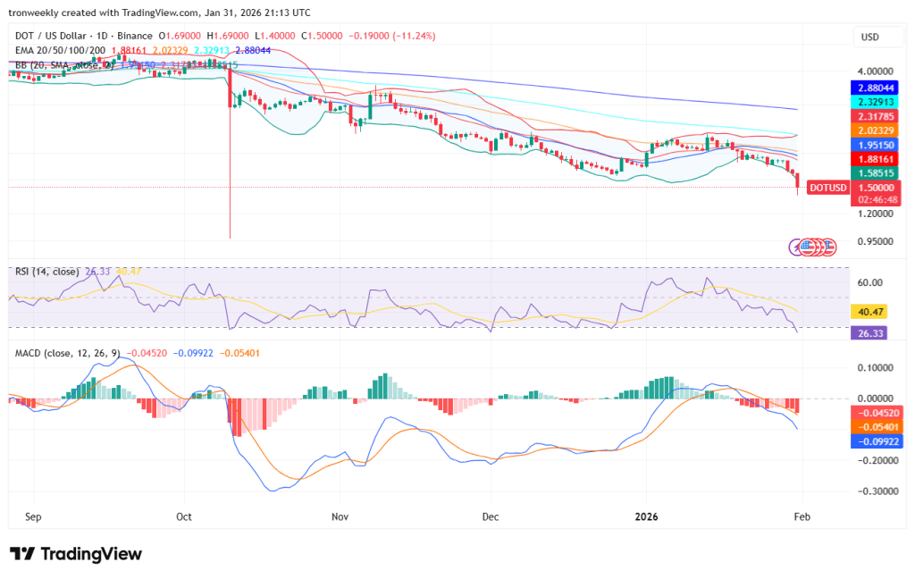Click EMA legend value 2.88044

pyautogui.click(x=253, y=50)
